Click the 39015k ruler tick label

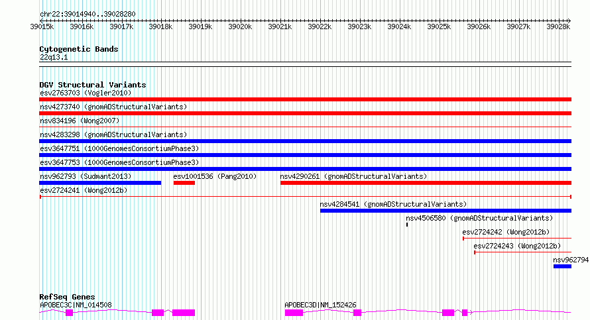tap(42, 27)
